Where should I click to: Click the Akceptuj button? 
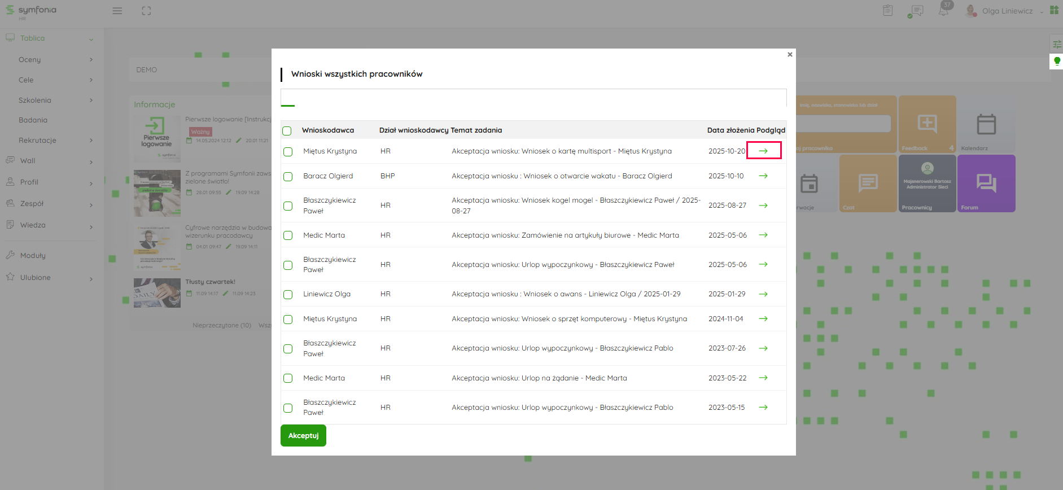coord(303,436)
